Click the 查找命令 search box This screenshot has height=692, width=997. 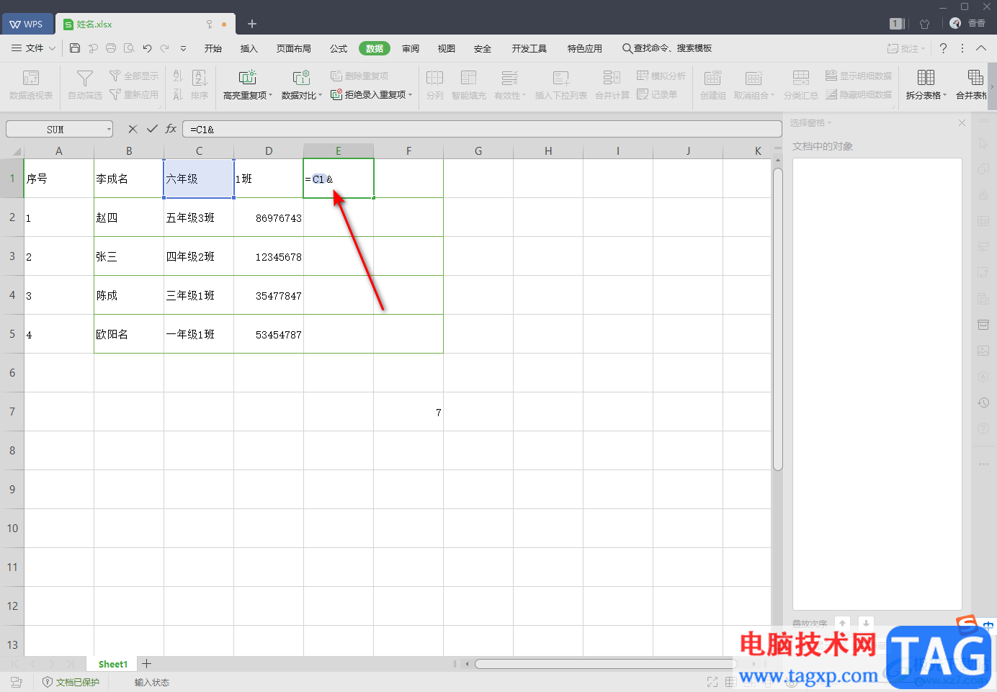[667, 48]
